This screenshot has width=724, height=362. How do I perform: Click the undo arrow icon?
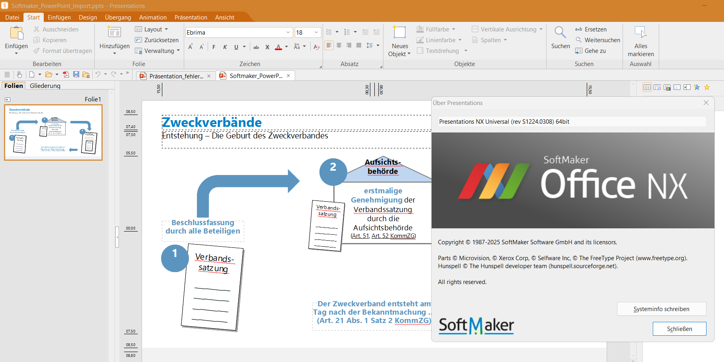tap(98, 75)
